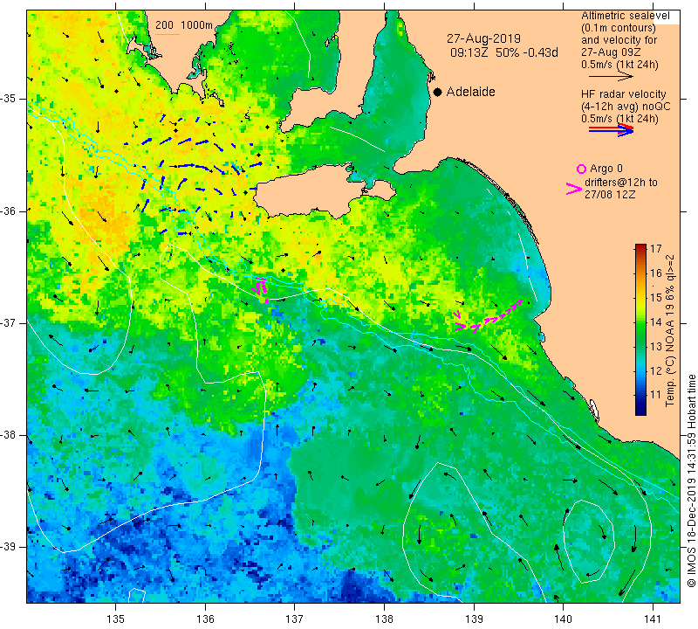Click the drifters@12h to label

point(621,183)
